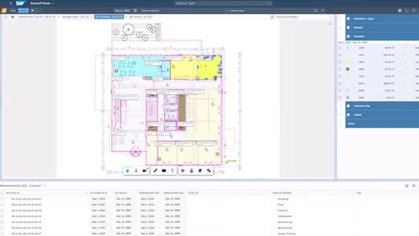Check the first Measurements row checkbox

[x=2, y=199]
